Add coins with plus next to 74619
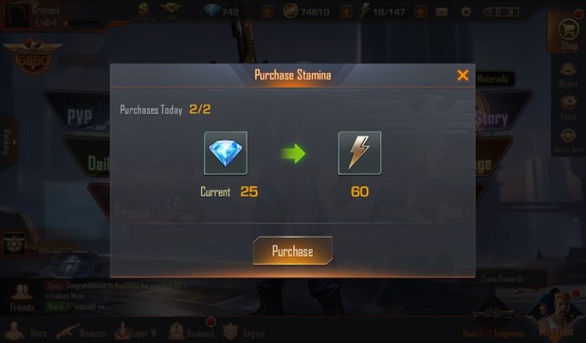The image size is (586, 343). pyautogui.click(x=346, y=12)
